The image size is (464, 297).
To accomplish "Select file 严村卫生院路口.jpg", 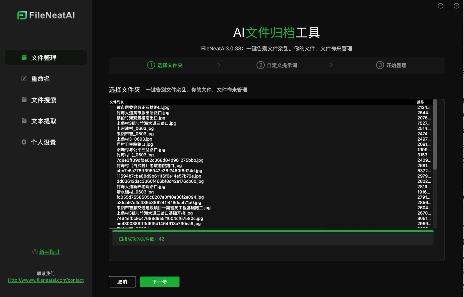I will pos(135,144).
